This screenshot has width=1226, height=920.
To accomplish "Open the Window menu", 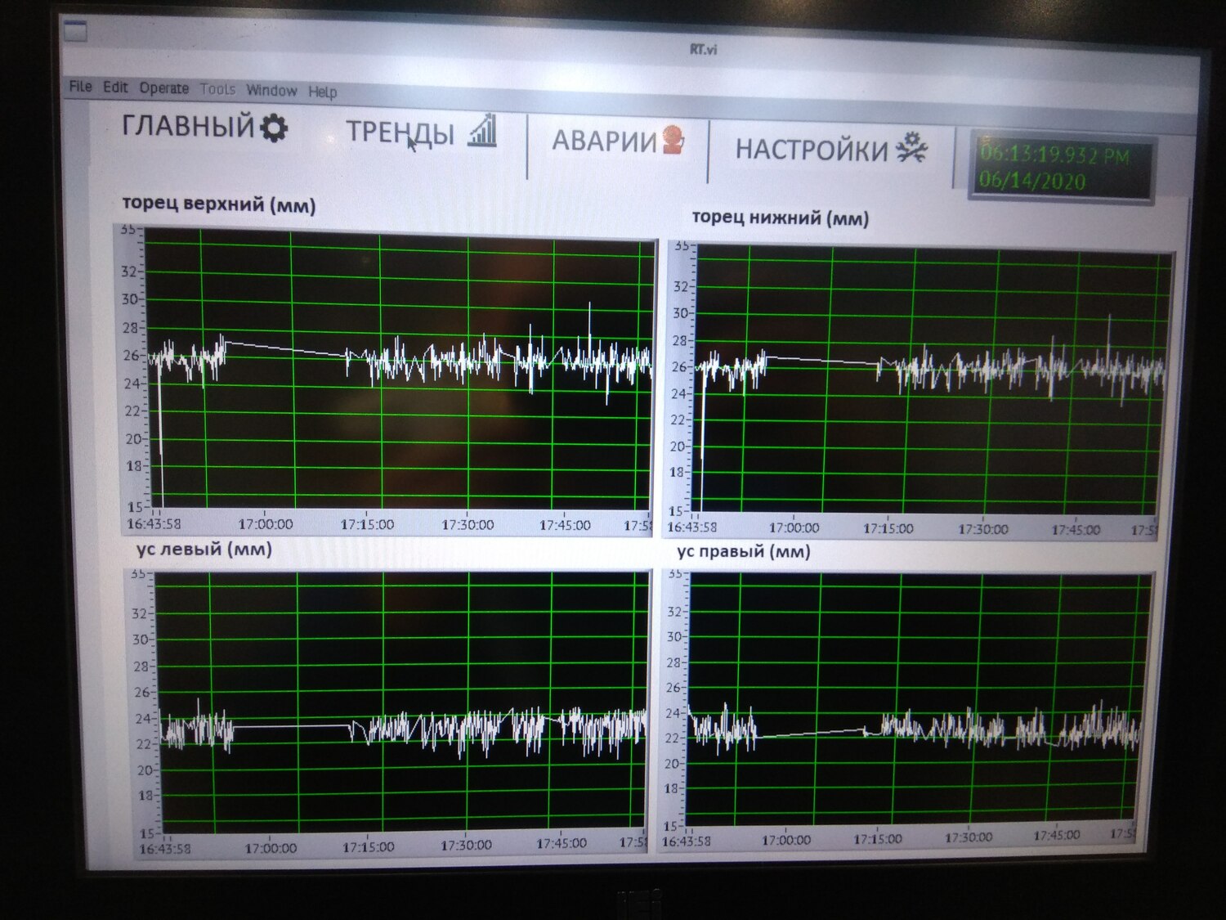I will [x=271, y=90].
